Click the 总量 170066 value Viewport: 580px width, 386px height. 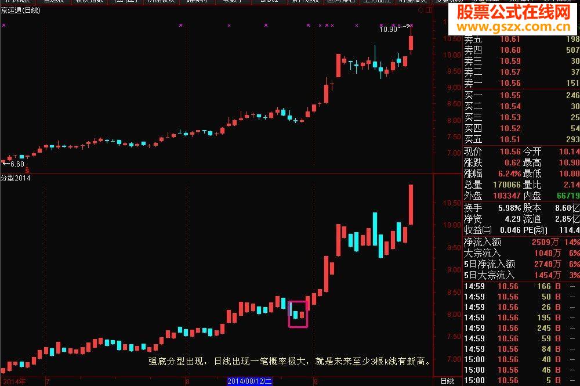click(x=507, y=185)
